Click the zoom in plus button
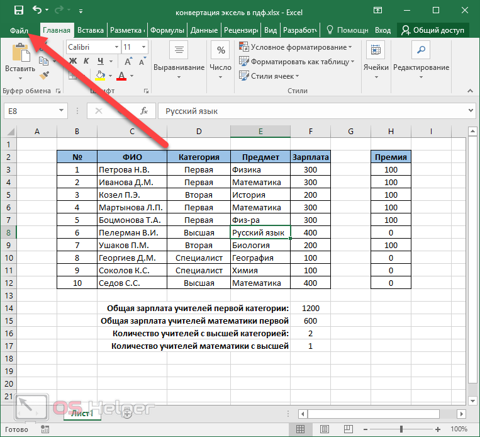Image resolution: width=480 pixels, height=437 pixels. coord(438,429)
